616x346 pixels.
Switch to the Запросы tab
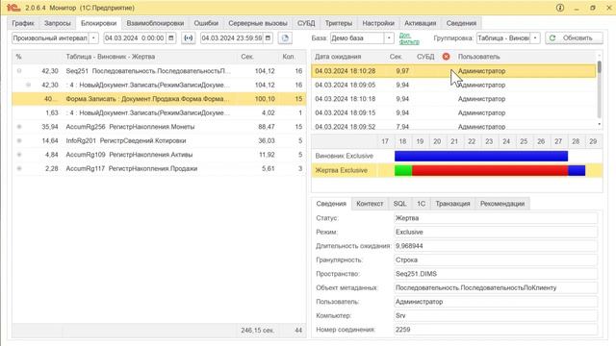57,23
